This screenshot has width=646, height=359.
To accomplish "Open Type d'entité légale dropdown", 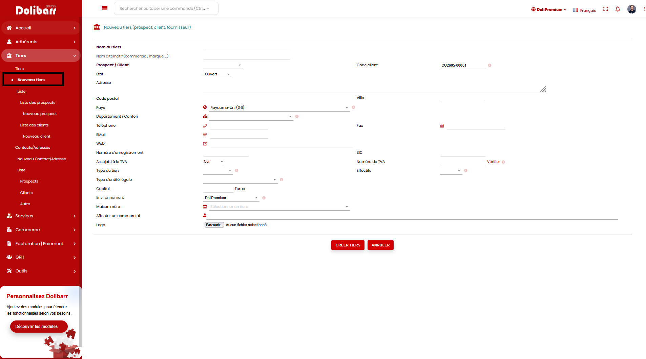I will [x=240, y=179].
